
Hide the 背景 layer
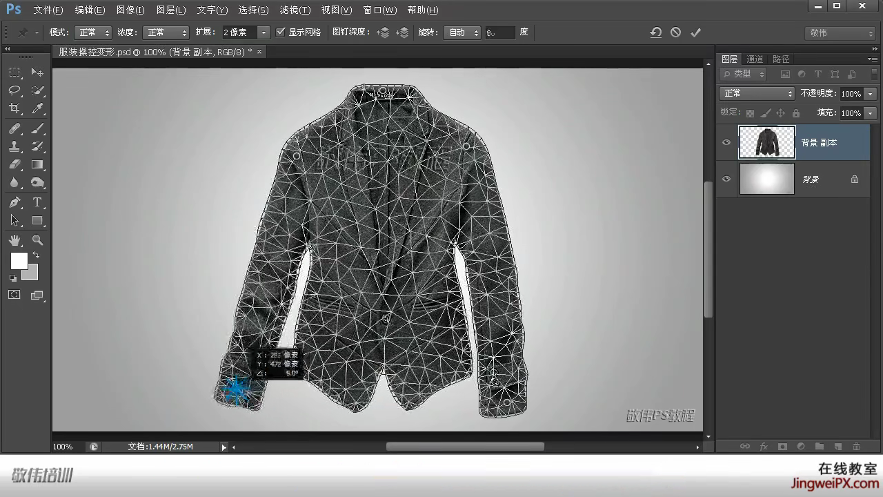pyautogui.click(x=726, y=179)
